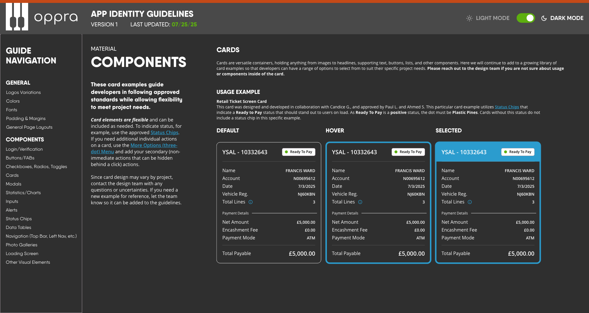The image size is (589, 313).
Task: Click Total Lines info icon on Hover card
Action: 360,202
